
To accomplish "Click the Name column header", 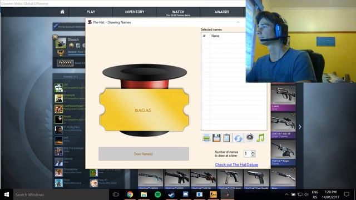I will [215, 36].
